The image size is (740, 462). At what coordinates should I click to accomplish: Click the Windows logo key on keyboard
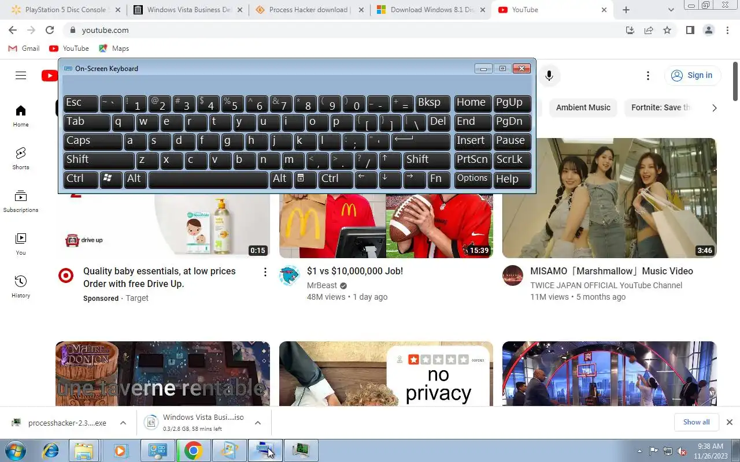click(x=111, y=180)
